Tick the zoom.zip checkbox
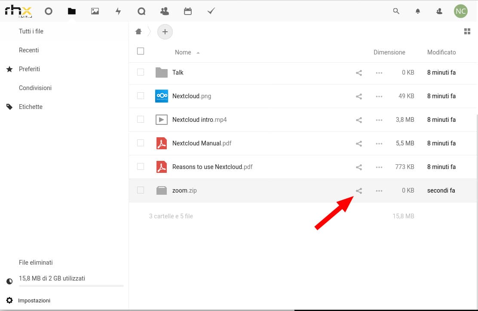This screenshot has width=478, height=311. (141, 190)
